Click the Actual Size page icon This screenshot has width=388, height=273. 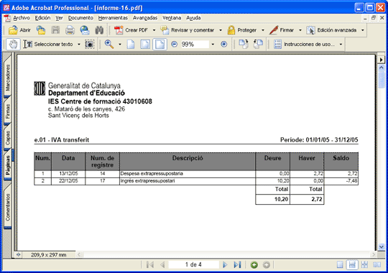[x=131, y=45]
